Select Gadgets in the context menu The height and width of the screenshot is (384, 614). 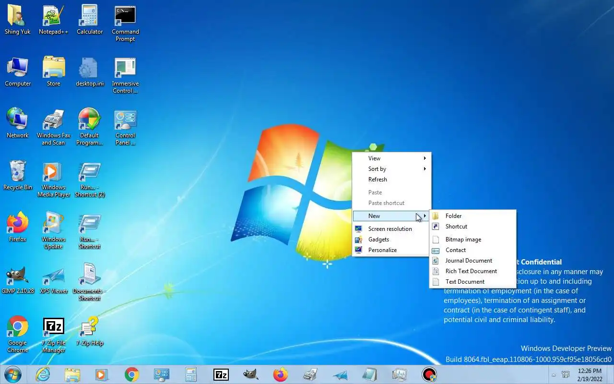coord(391,240)
